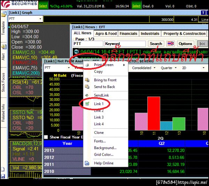Click RSI(14) indicator label
Screen dimensions: 209x186
coord(20,82)
